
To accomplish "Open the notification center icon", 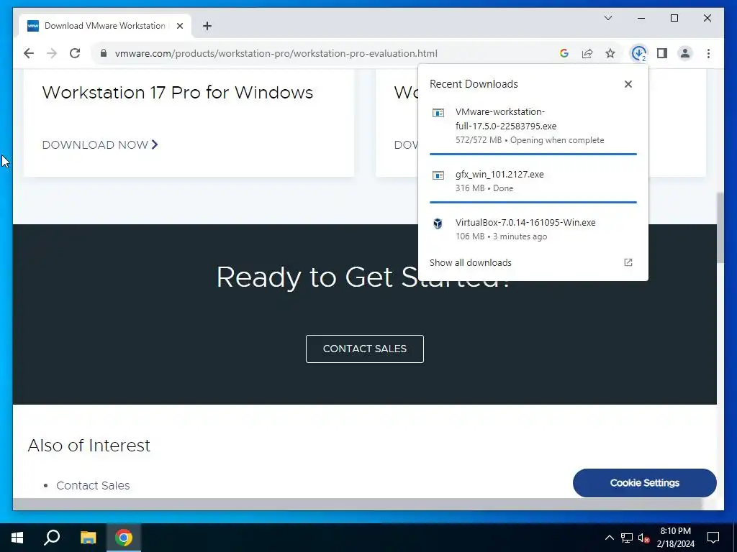I will [713, 538].
